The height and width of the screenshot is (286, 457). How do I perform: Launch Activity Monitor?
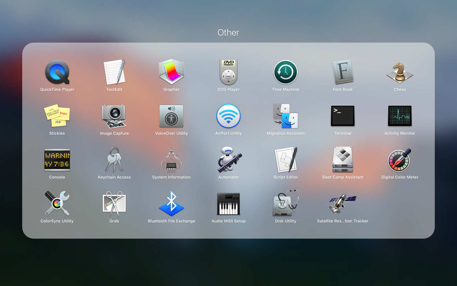coord(400,116)
